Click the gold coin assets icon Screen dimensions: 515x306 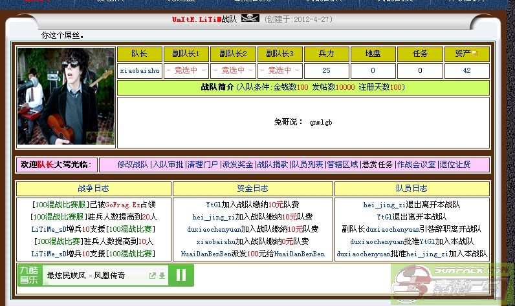pyautogui.click(x=474, y=54)
